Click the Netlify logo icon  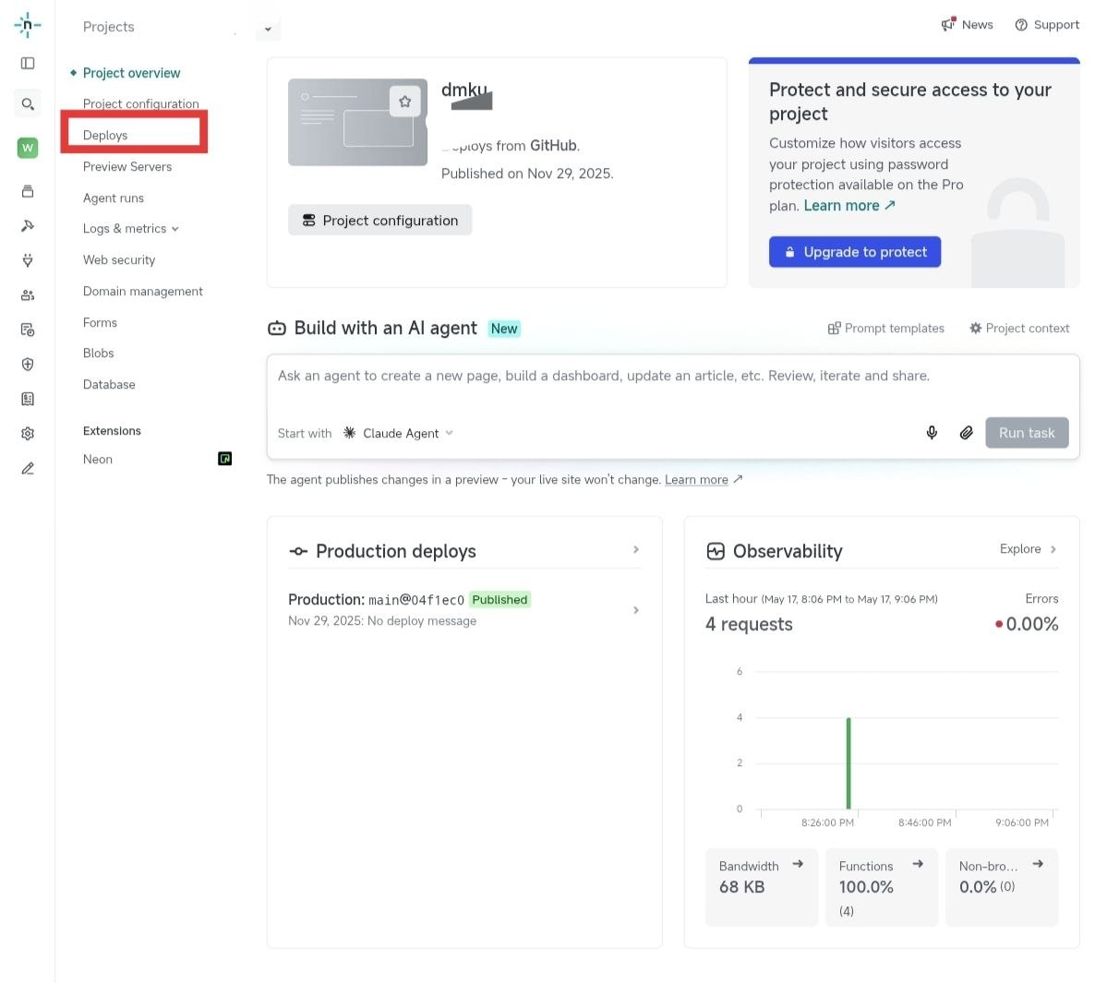click(x=28, y=25)
